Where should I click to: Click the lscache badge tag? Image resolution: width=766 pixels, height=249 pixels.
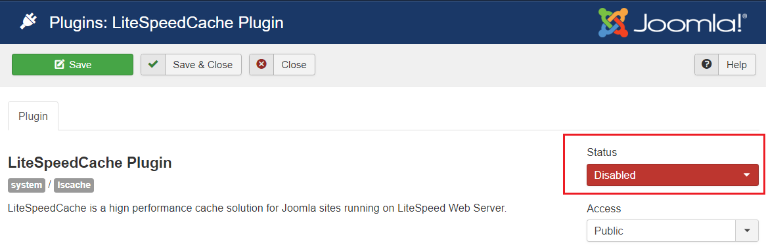pos(74,185)
